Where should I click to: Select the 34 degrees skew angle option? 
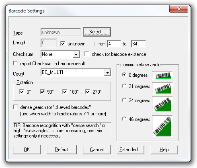tap(124, 100)
